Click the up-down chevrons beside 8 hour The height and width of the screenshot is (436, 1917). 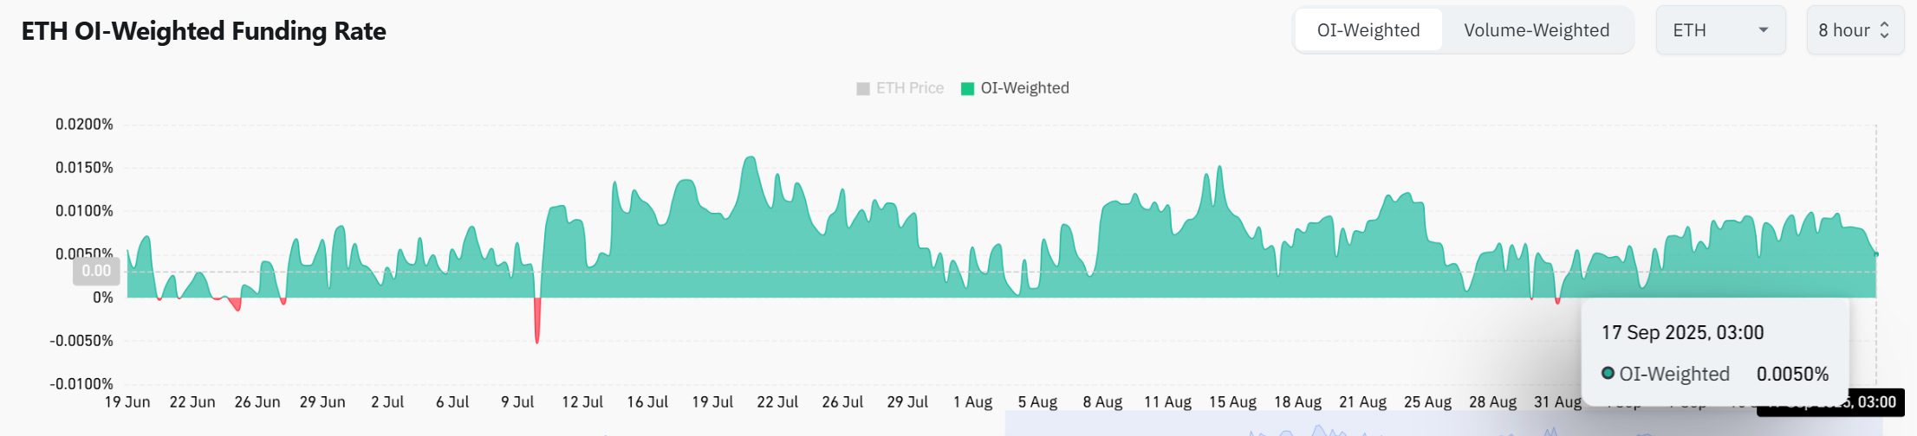[1884, 30]
